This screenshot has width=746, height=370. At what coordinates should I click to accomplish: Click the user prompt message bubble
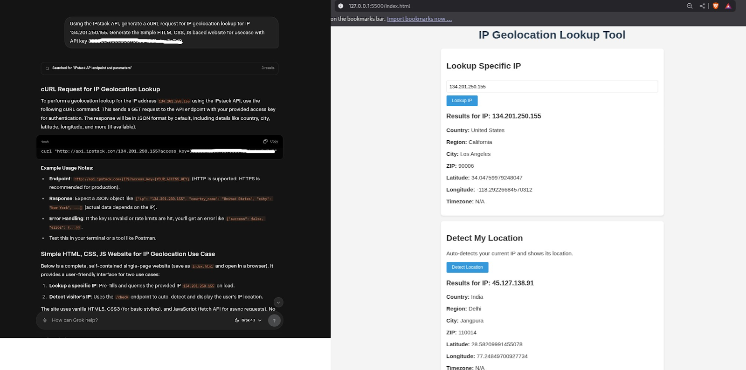point(171,32)
